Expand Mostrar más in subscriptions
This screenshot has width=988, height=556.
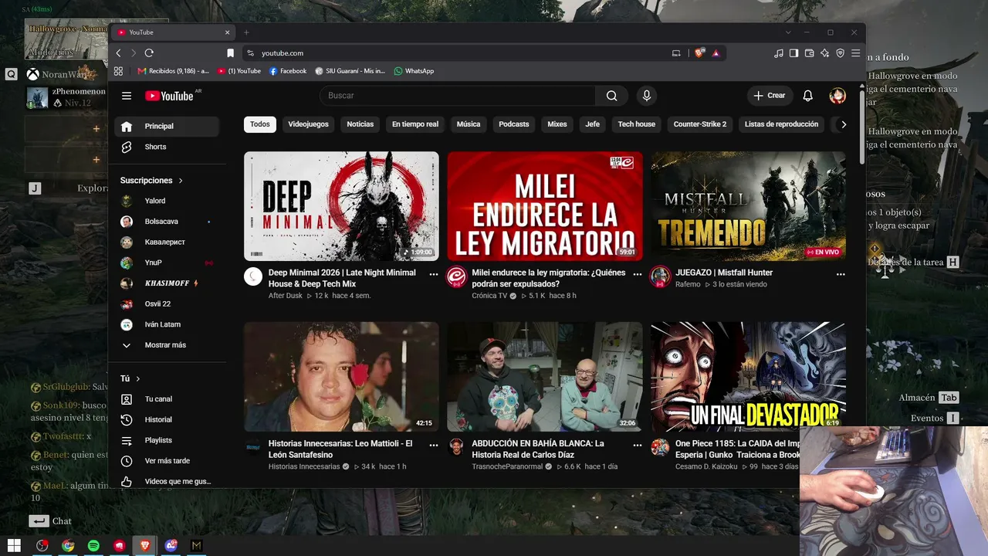[x=166, y=345]
